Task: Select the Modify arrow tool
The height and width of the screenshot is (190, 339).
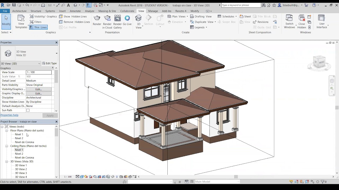Action: coord(6,21)
